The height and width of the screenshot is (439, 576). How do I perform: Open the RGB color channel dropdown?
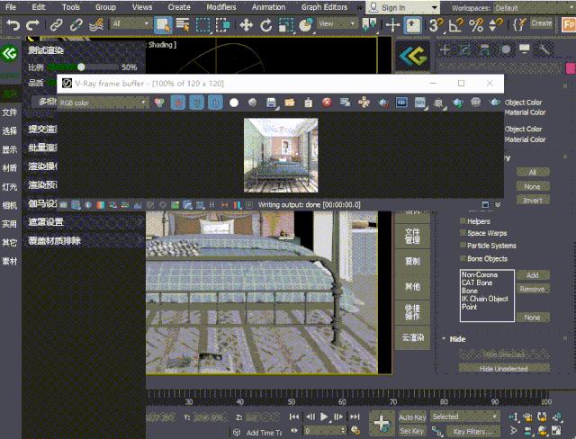[103, 103]
